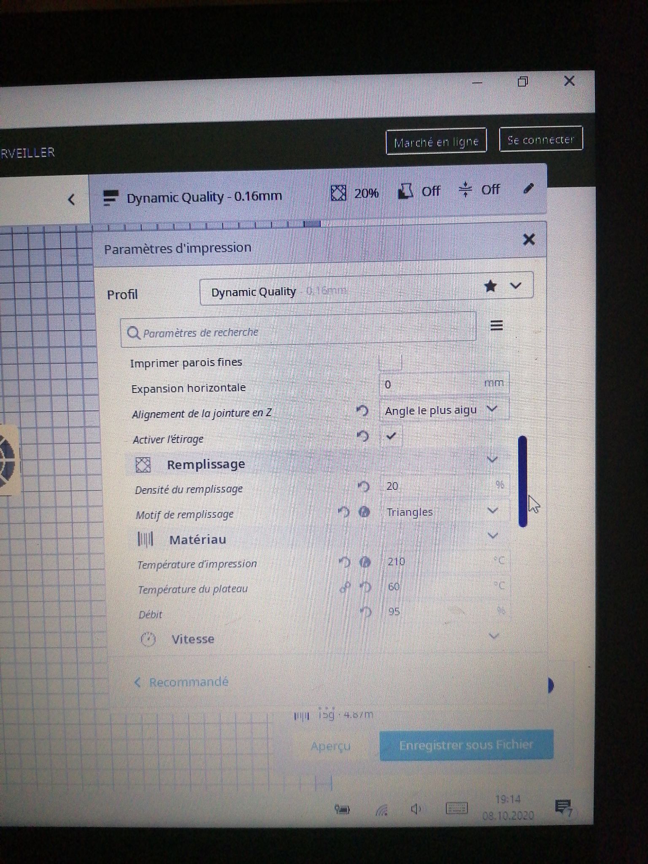Image resolution: width=648 pixels, height=864 pixels.
Task: Click the Expansion horizontale value field
Action: (x=444, y=384)
